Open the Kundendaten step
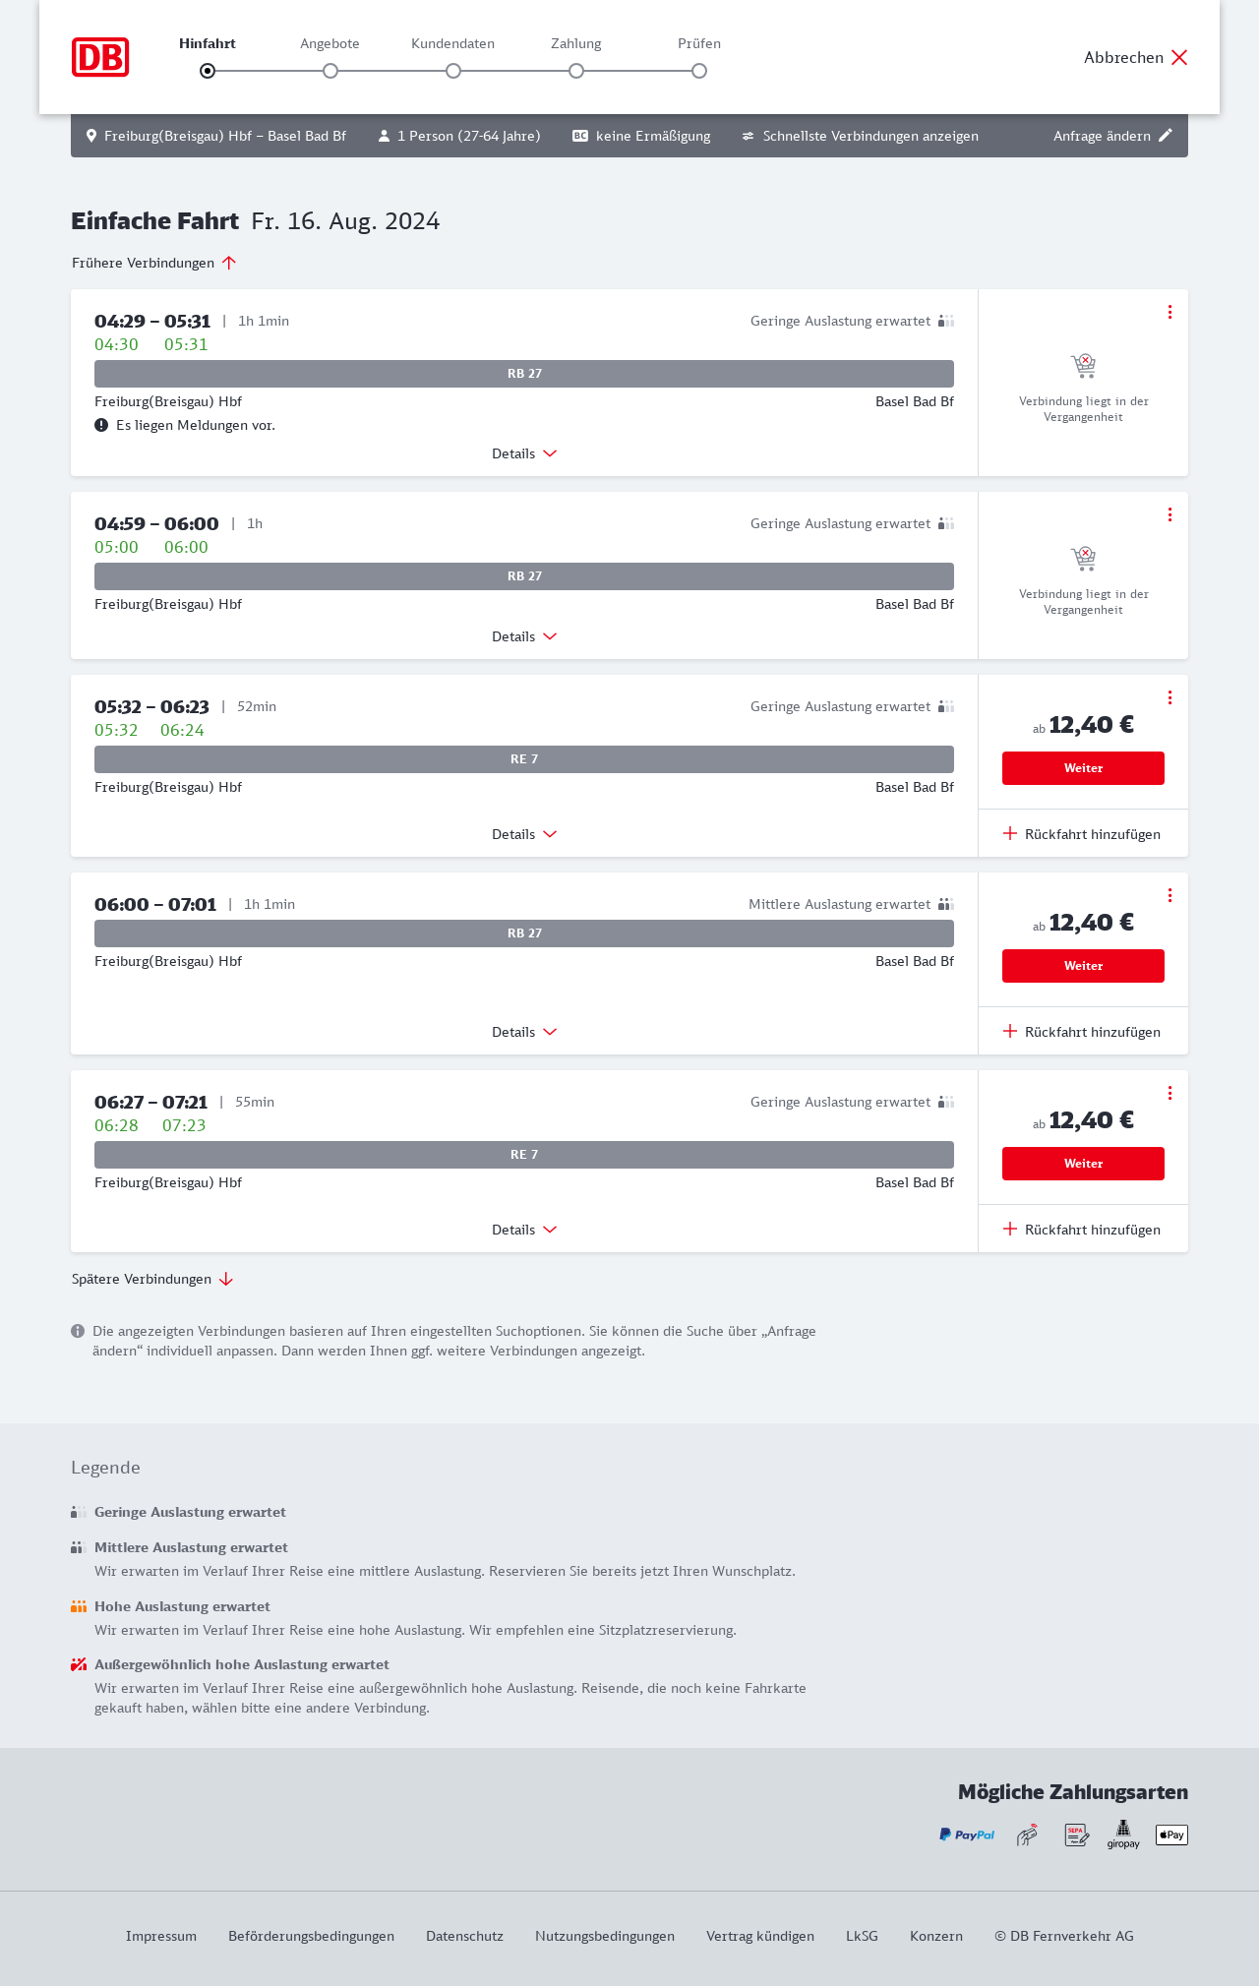 click(x=453, y=71)
